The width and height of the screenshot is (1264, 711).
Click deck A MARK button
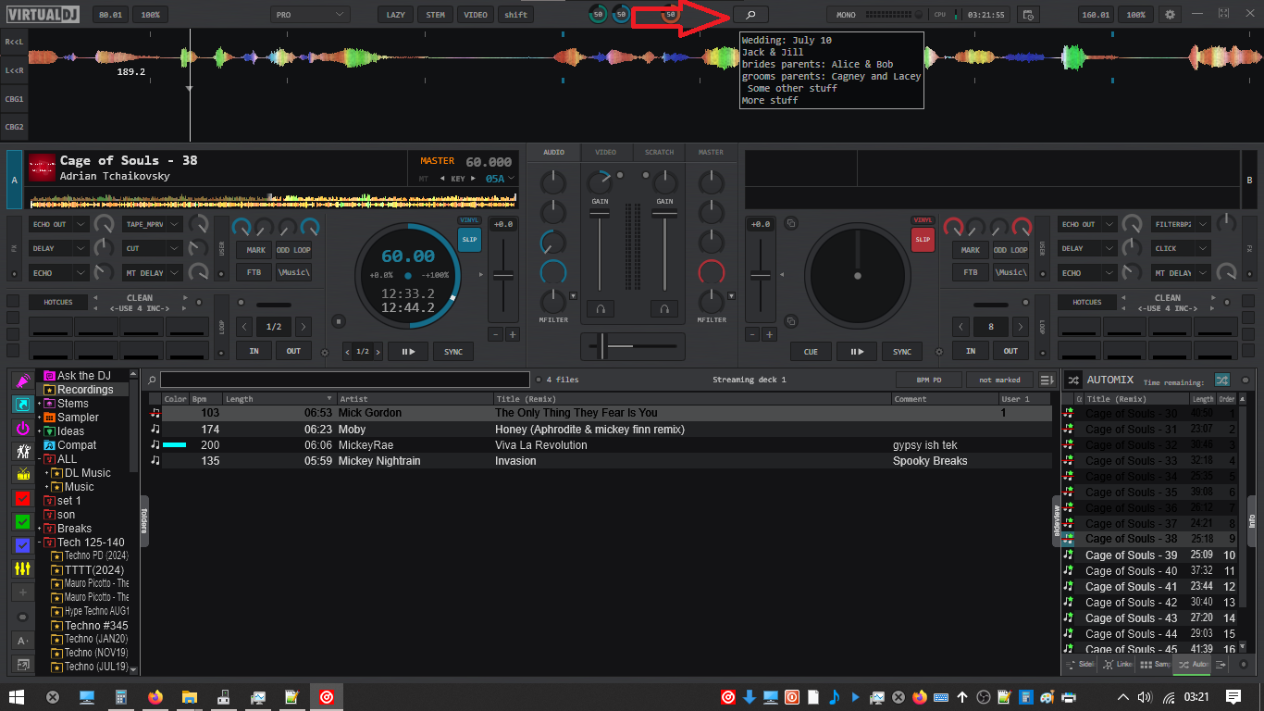[x=256, y=250]
